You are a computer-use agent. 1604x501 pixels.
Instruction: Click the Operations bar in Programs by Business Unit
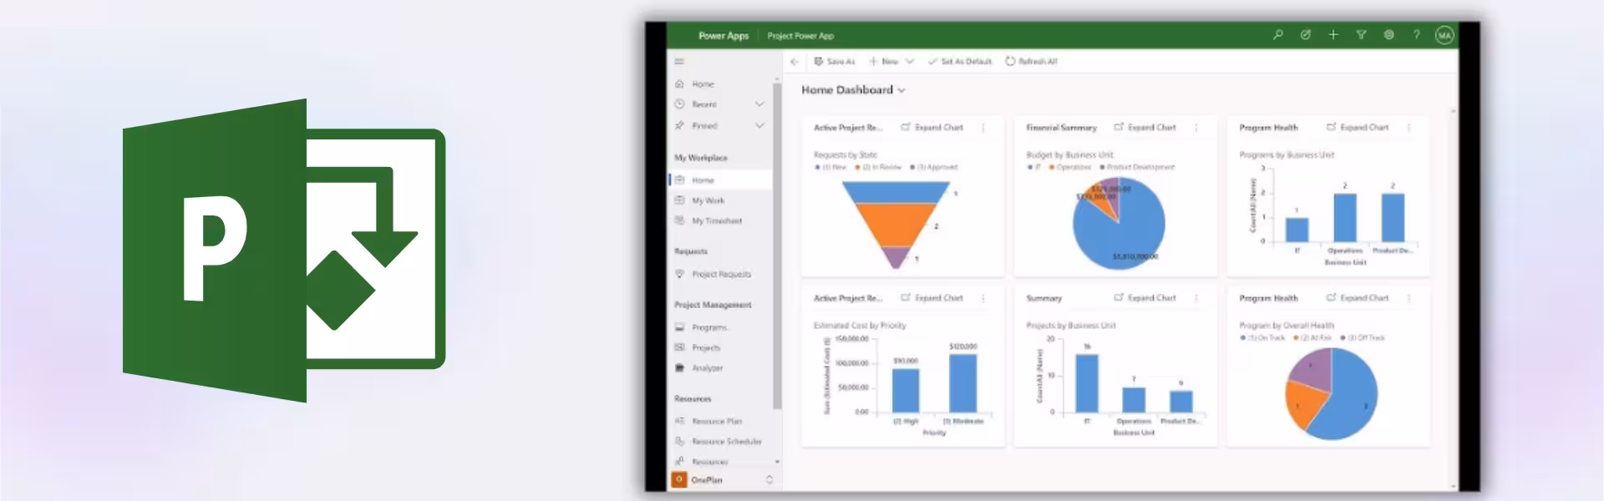pyautogui.click(x=1345, y=218)
